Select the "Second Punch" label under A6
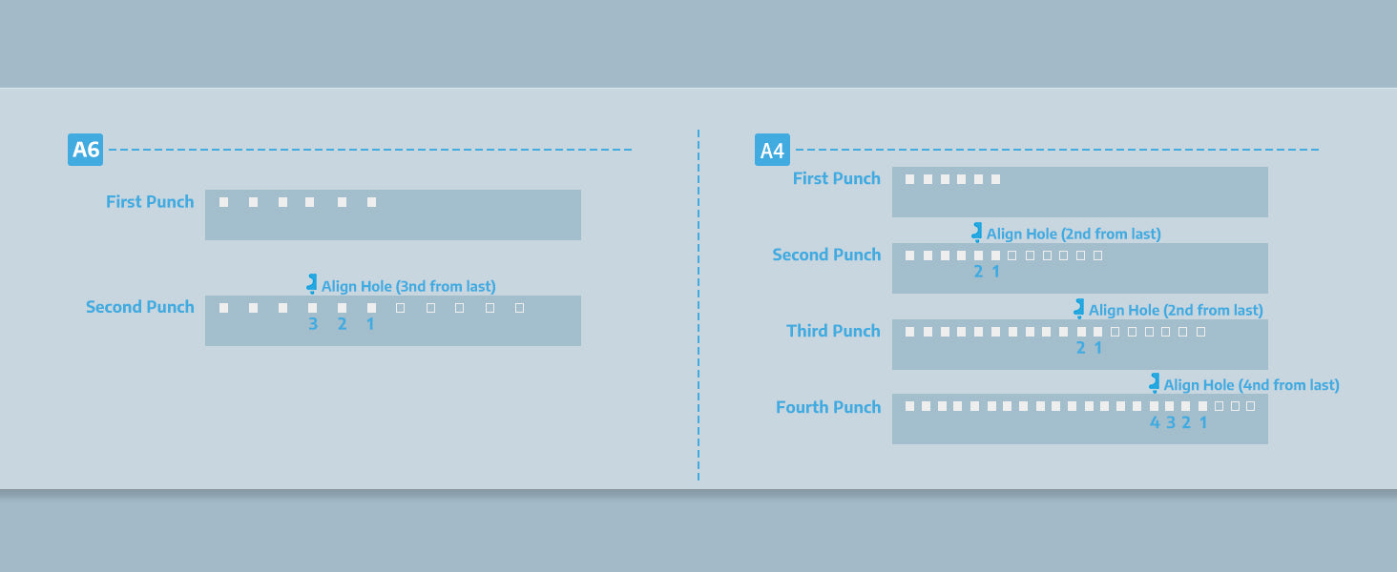 point(139,307)
